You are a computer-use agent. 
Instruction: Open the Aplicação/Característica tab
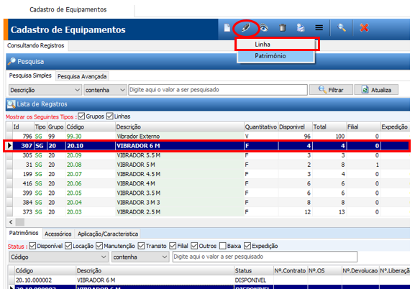(x=108, y=234)
